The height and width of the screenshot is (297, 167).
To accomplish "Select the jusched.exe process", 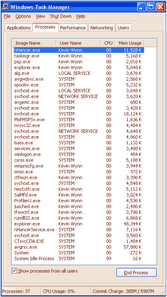I will click(x=79, y=206).
